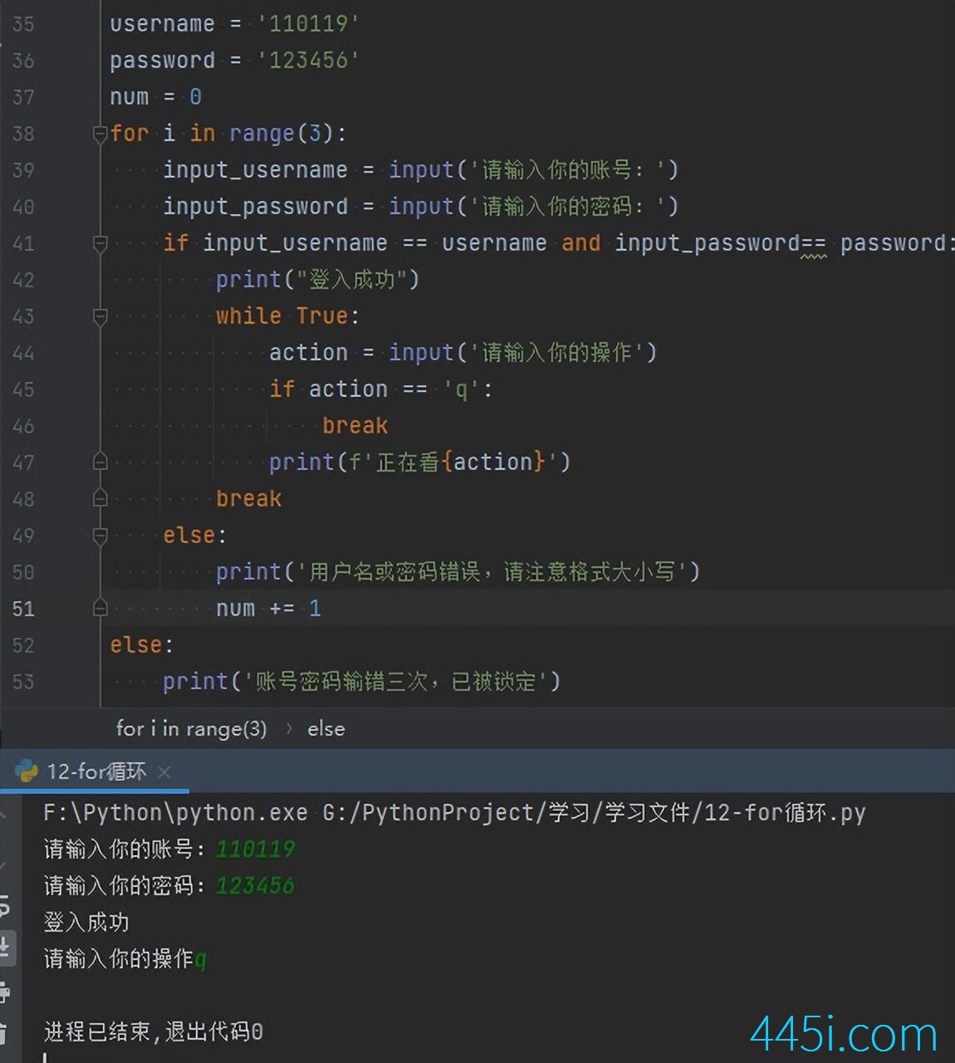Click the print icon in run toolbar

[x=4, y=992]
